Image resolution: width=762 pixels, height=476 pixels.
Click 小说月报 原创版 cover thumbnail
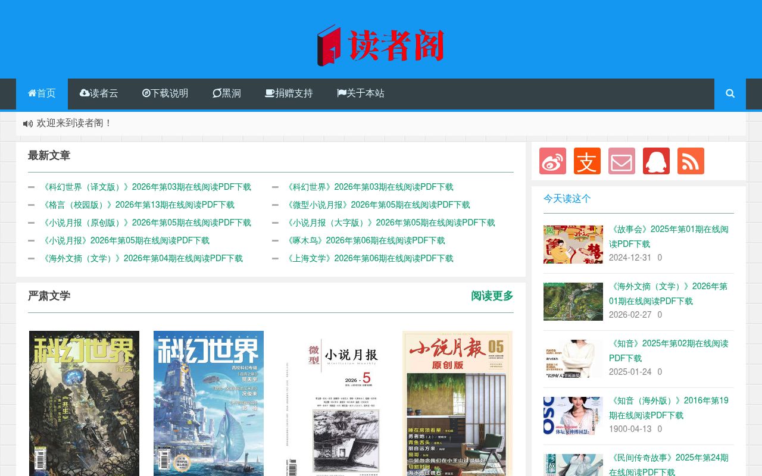457,403
